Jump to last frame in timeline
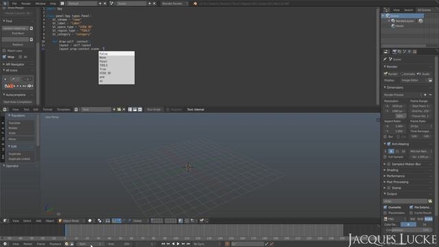 pyautogui.click(x=188, y=244)
